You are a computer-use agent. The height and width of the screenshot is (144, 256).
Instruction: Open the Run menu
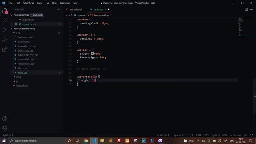(x=54, y=3)
